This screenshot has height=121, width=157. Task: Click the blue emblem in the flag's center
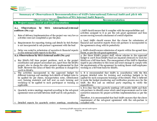(13, 112)
